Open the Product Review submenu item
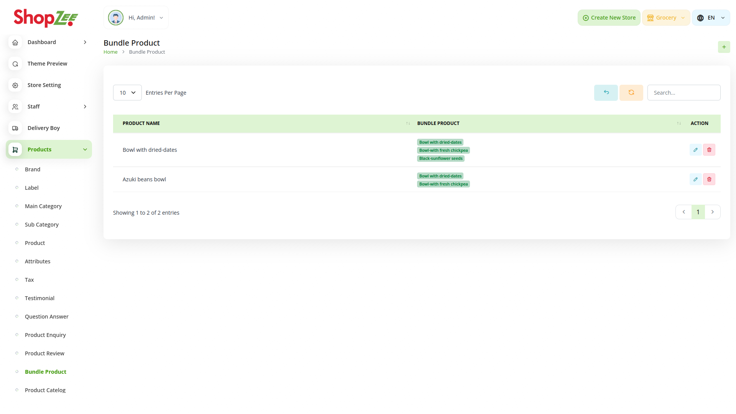This screenshot has height=414, width=736. [44, 353]
